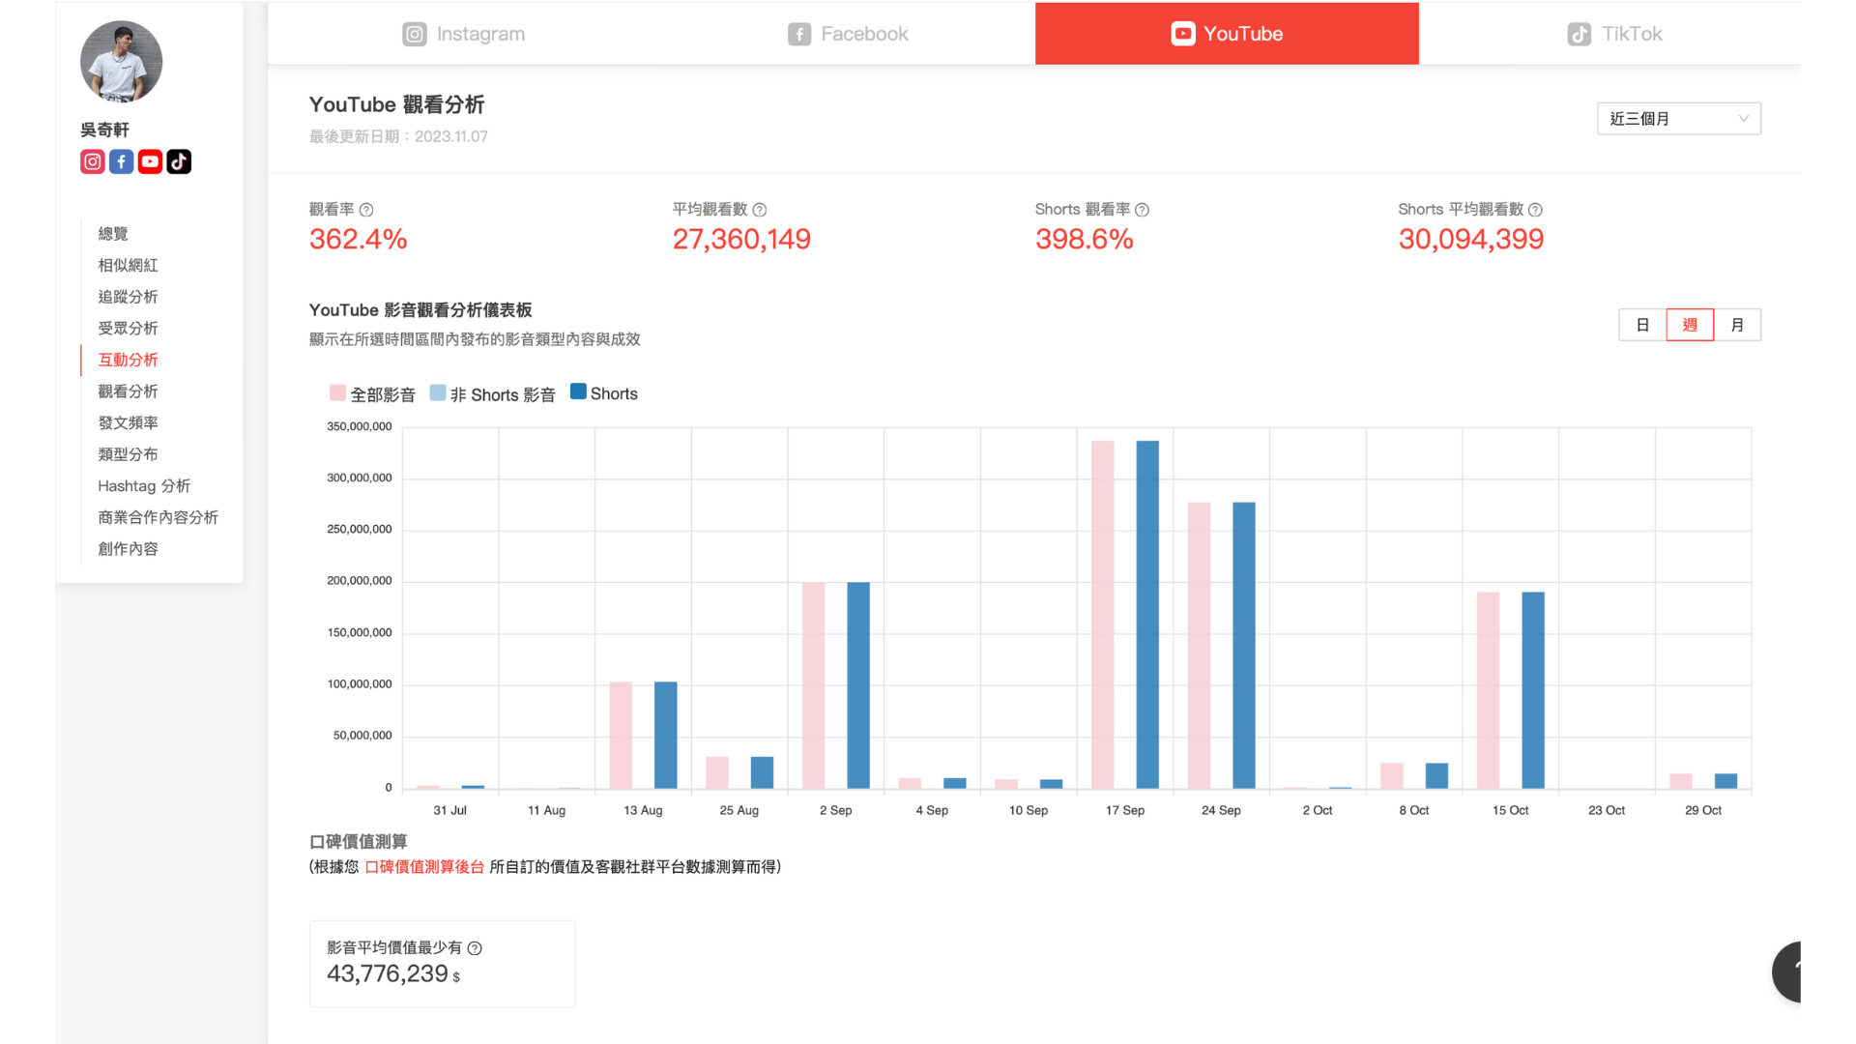Select 相似網紅 sidebar item
This screenshot has width=1856, height=1044.
128,264
